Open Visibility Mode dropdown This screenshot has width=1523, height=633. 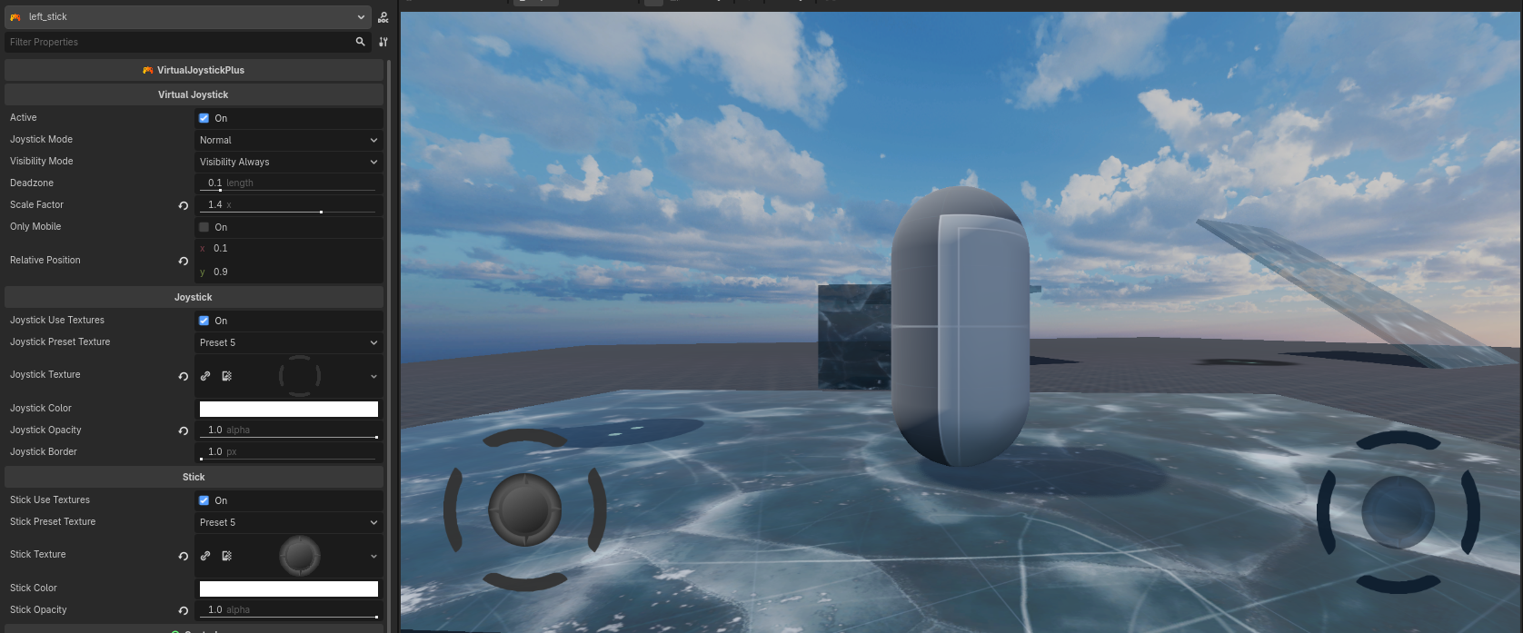pyautogui.click(x=289, y=162)
